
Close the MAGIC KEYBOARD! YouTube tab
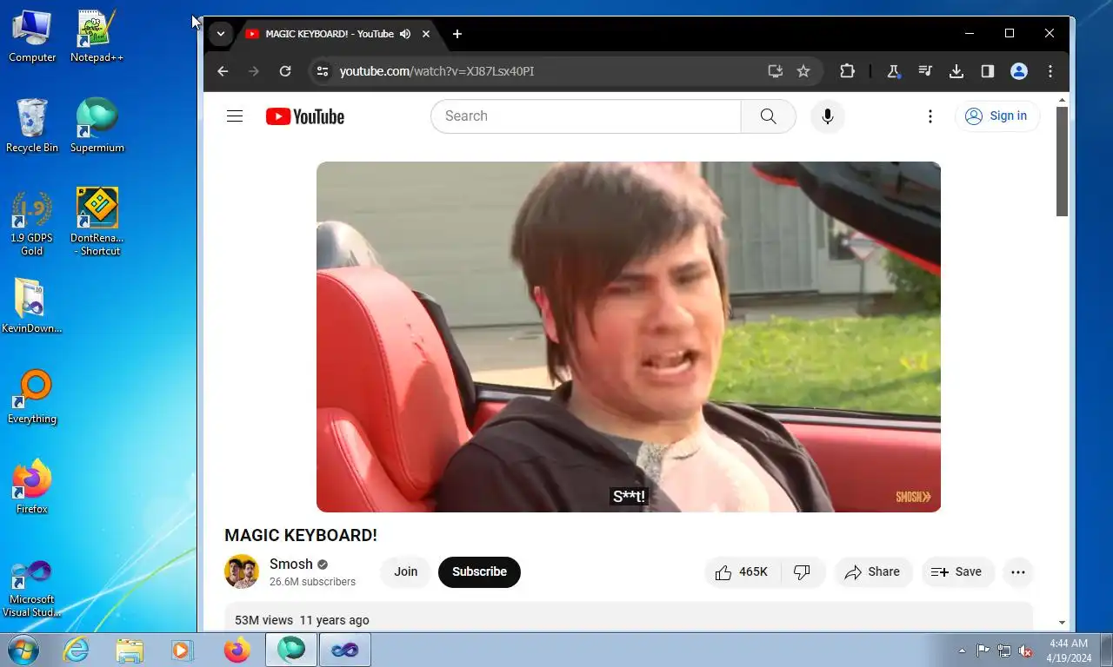tap(426, 34)
